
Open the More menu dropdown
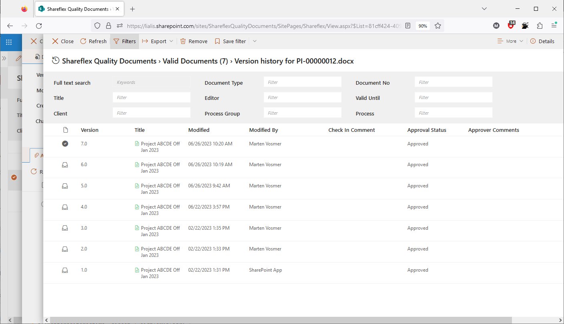510,41
